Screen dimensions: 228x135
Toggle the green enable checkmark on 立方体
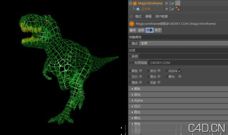pyautogui.click(x=173, y=9)
